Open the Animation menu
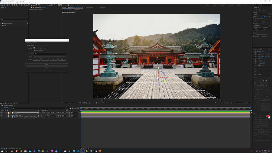The height and width of the screenshot is (153, 272). pos(22,3)
